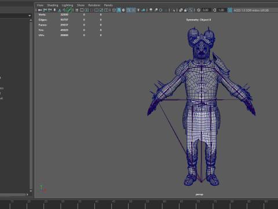The height and width of the screenshot is (209, 278).
Task: Open the Camera Attributes icon
Action: 50,10
